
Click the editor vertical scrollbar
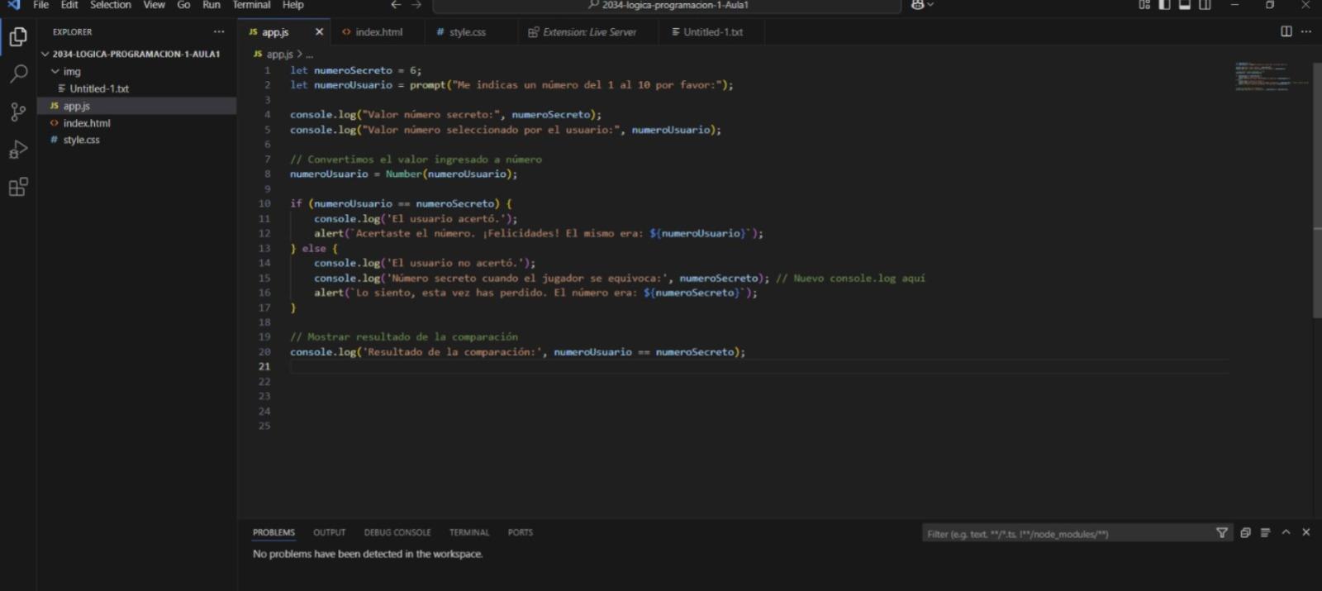pos(1317,190)
